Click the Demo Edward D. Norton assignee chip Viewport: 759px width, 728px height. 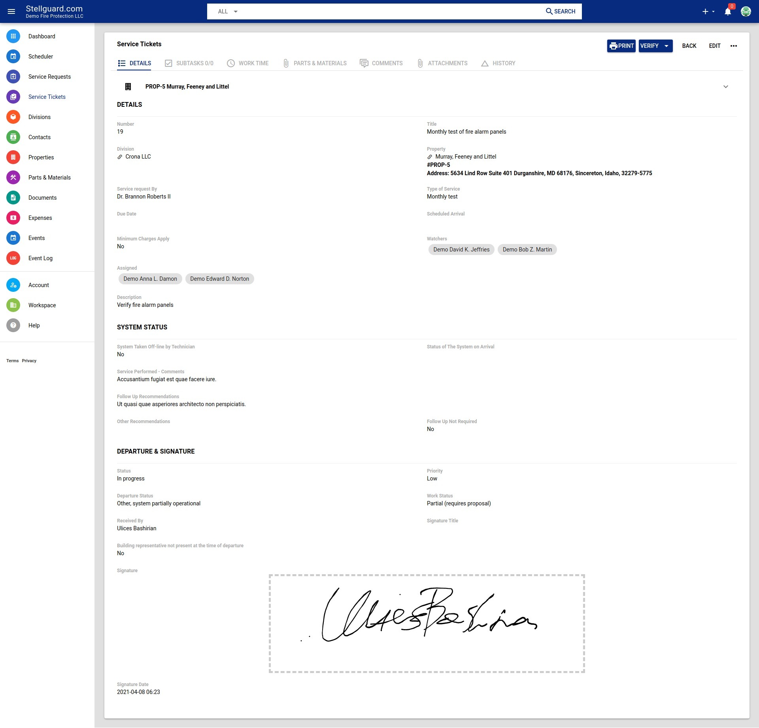tap(220, 279)
